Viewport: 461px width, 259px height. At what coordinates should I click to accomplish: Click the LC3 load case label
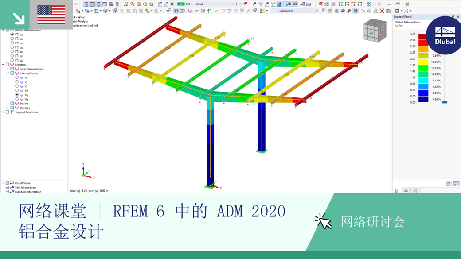click(188, 4)
